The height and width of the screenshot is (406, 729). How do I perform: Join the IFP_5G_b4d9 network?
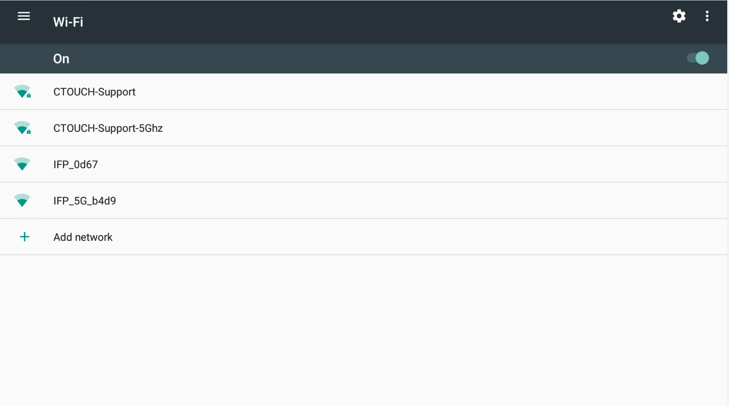click(84, 201)
